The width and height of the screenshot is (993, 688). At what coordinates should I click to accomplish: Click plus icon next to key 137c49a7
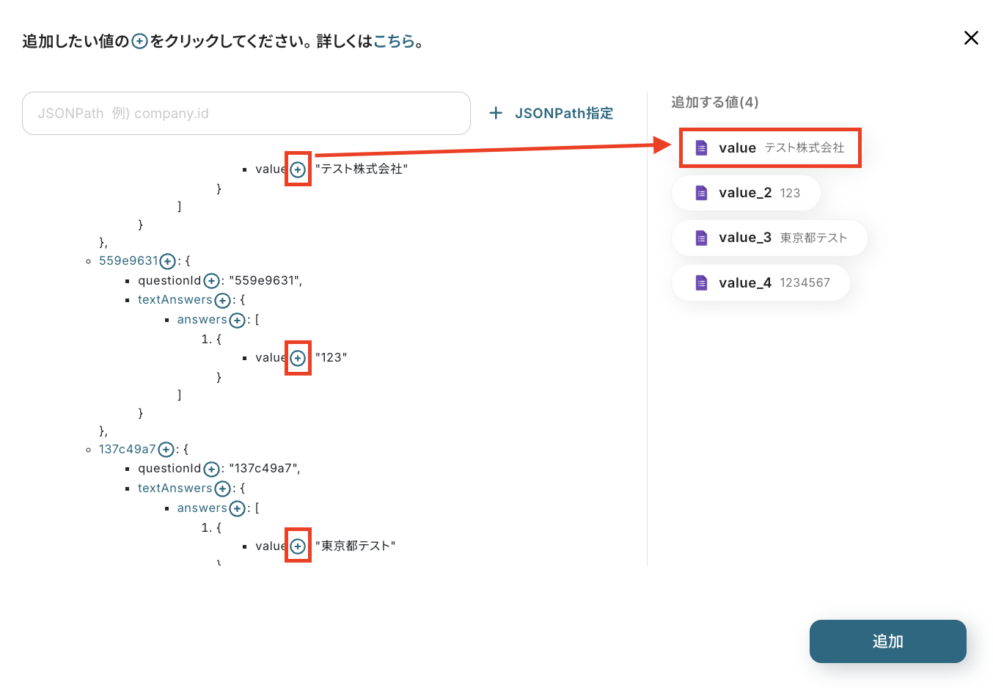(x=166, y=450)
